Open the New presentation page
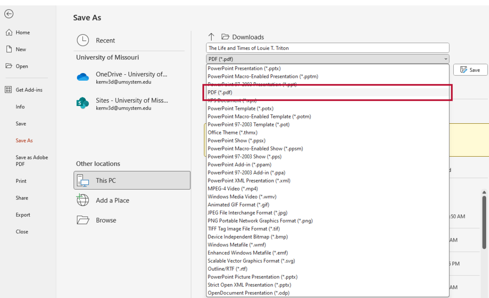 coord(16,49)
